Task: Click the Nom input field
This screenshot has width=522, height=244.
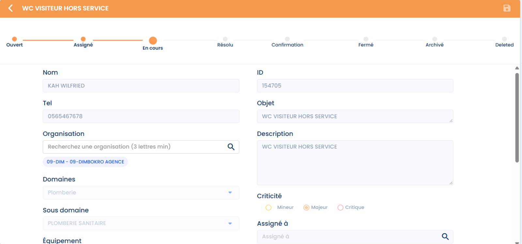Action: coord(141,86)
